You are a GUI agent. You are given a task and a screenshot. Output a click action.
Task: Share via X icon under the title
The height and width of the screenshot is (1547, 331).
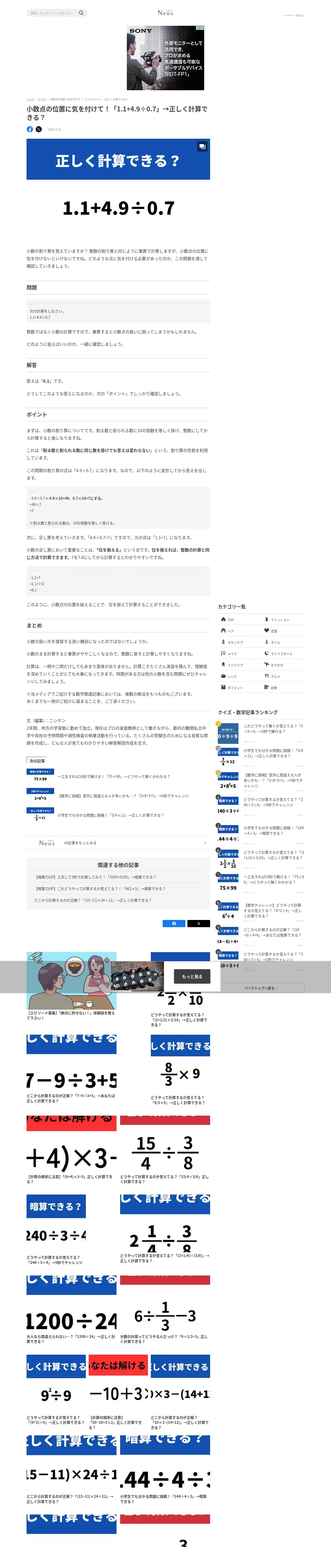point(39,129)
